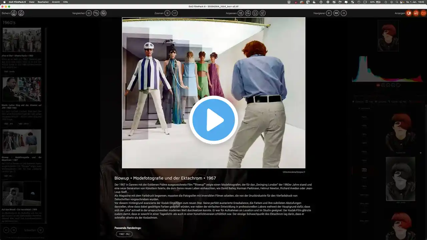427x240 pixels.
Task: Toggle the first Anzeigen display panel button
Action: tap(409, 13)
